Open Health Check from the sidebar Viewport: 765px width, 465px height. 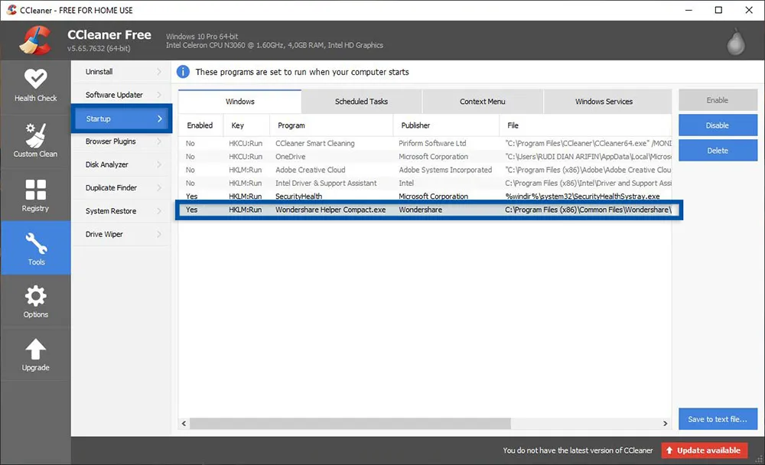(x=35, y=84)
